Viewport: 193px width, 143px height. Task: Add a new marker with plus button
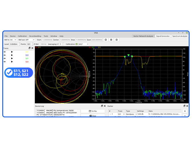[x=185, y=111]
